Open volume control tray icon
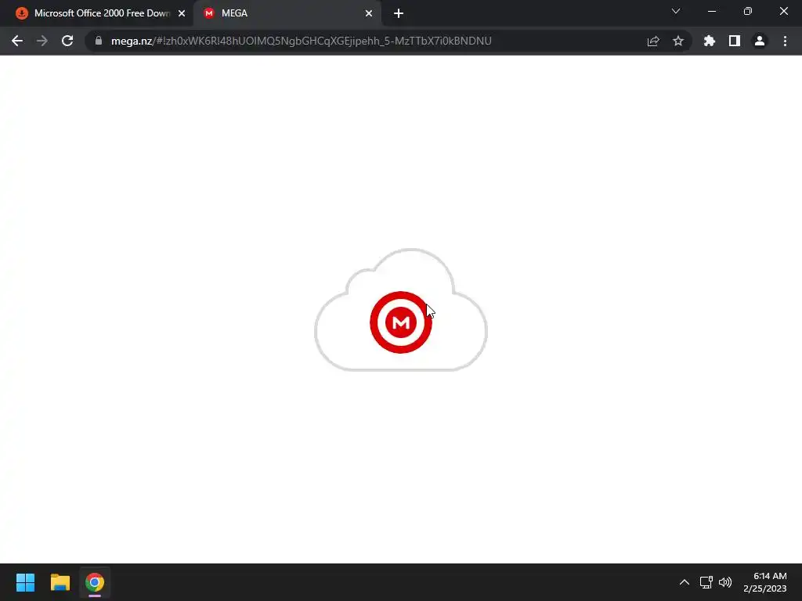The image size is (802, 601). click(725, 582)
